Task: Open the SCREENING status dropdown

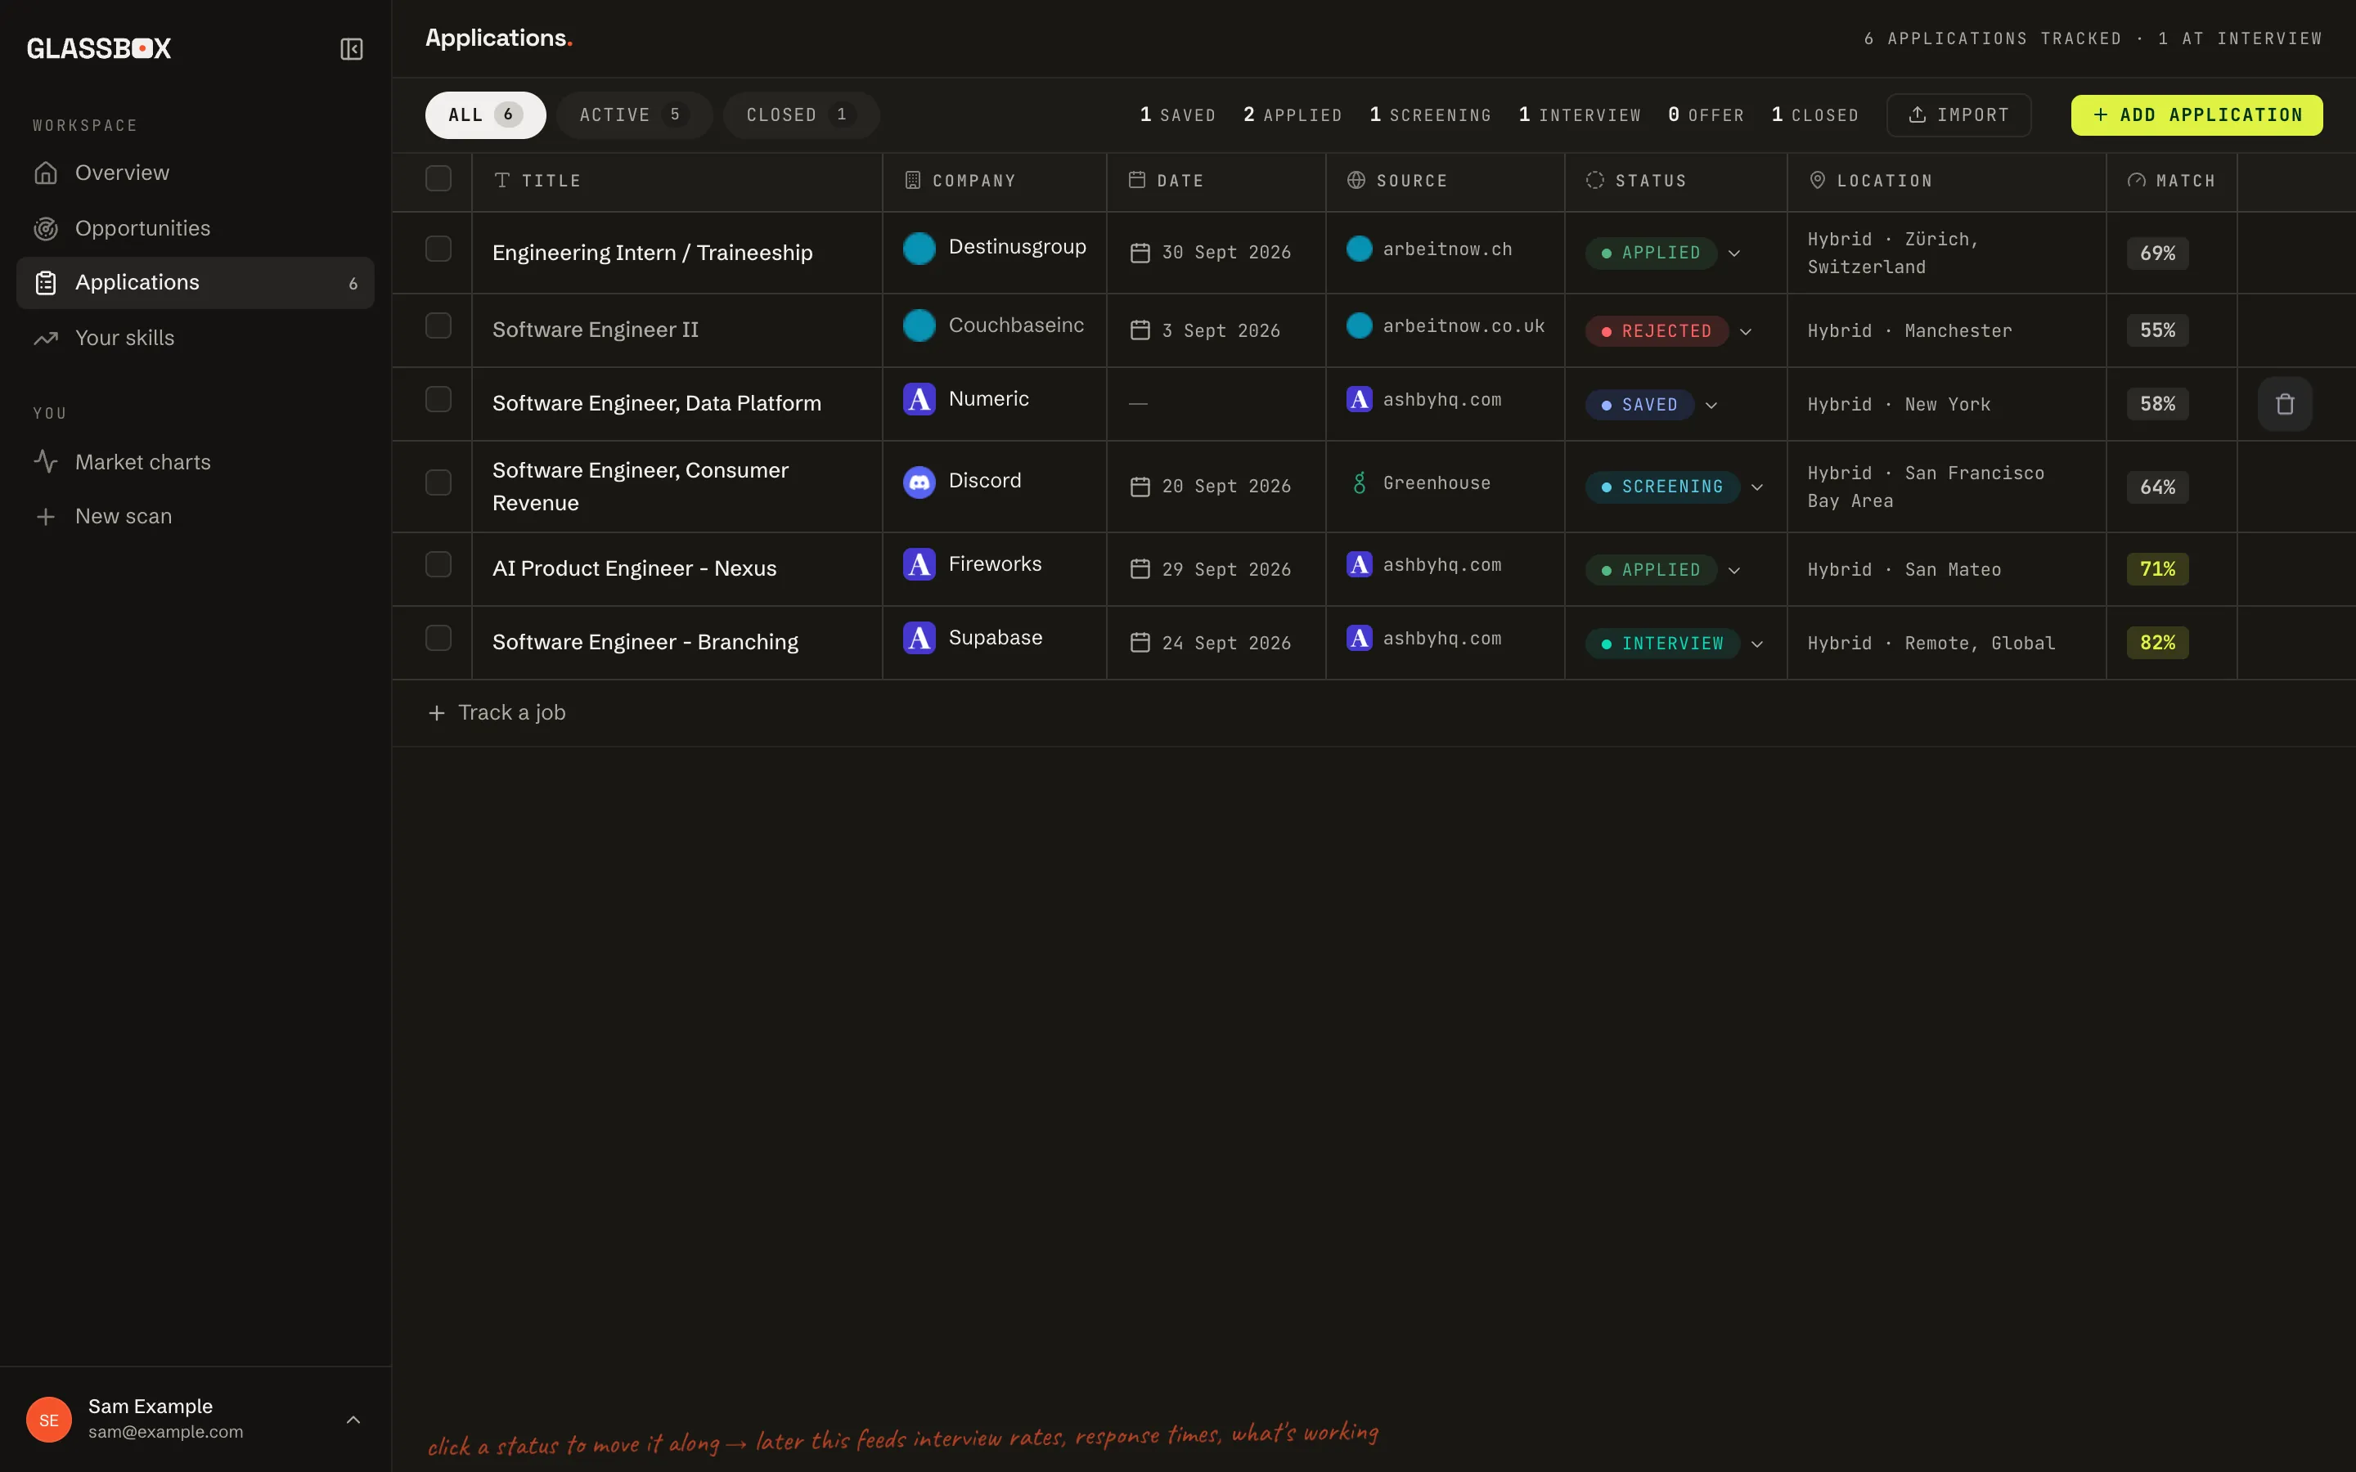Action: click(x=1675, y=487)
